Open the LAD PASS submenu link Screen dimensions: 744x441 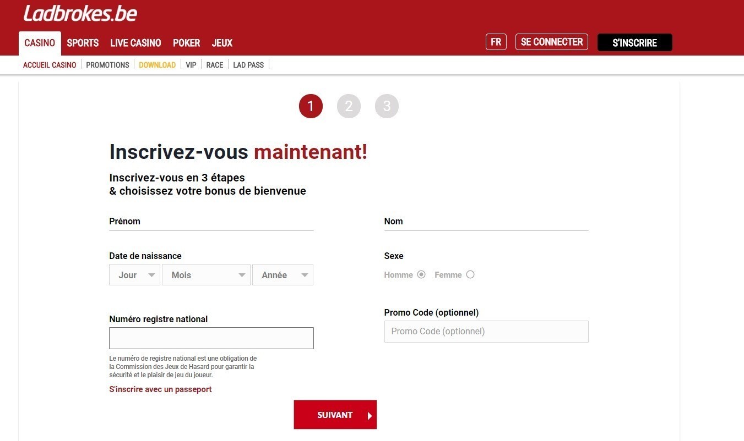pyautogui.click(x=248, y=65)
